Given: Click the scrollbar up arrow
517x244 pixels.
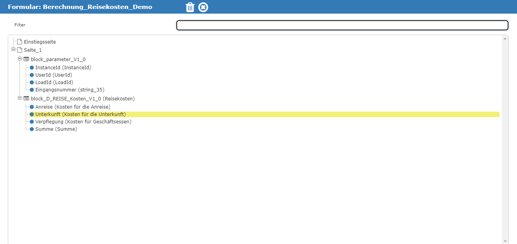Looking at the screenshot, I should click(505, 39).
